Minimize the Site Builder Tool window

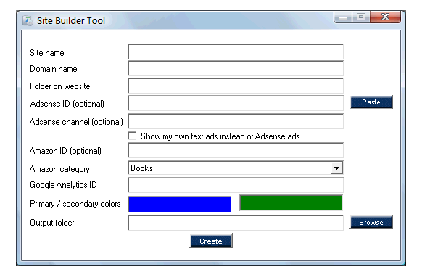[343, 17]
